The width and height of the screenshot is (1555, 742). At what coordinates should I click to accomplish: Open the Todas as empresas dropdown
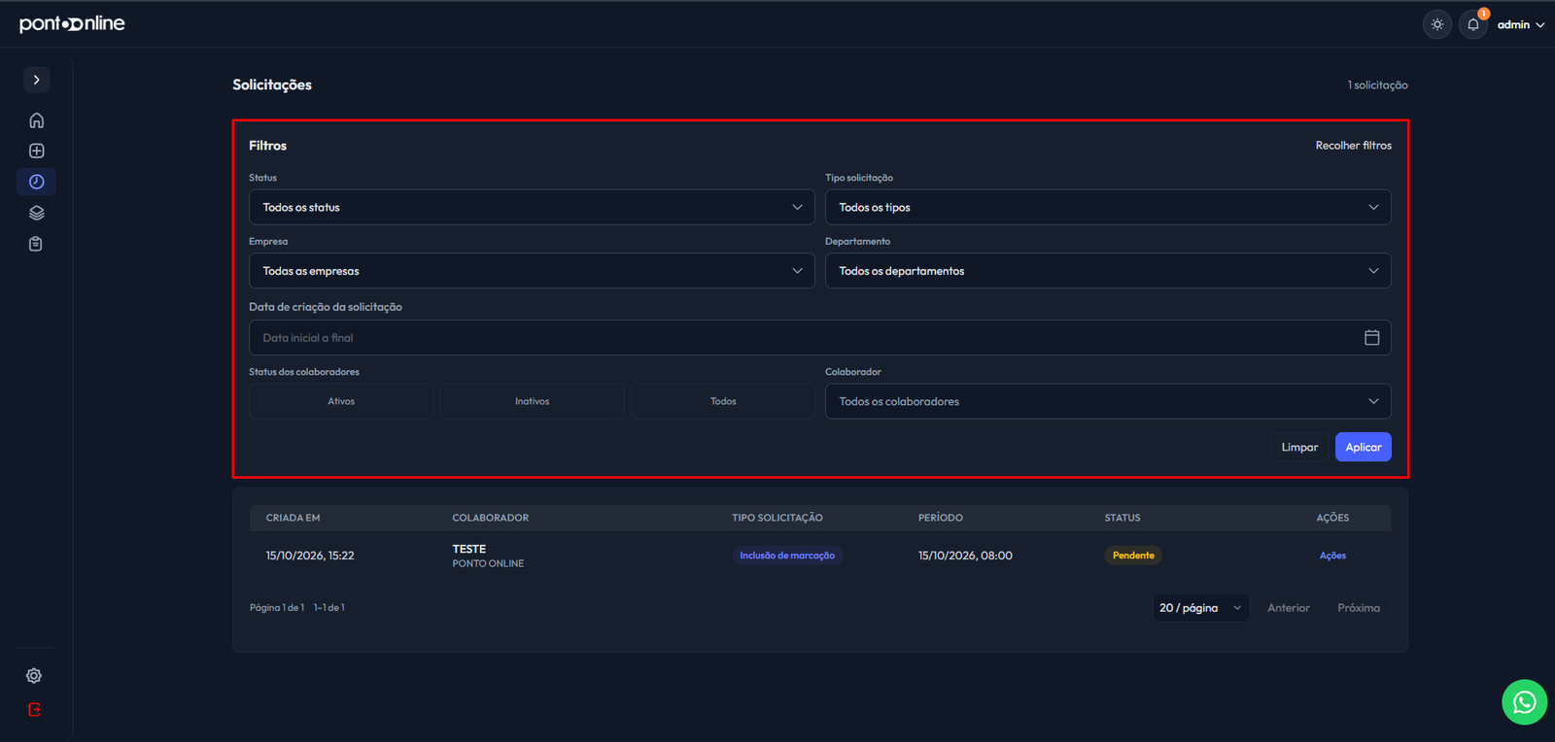click(532, 271)
